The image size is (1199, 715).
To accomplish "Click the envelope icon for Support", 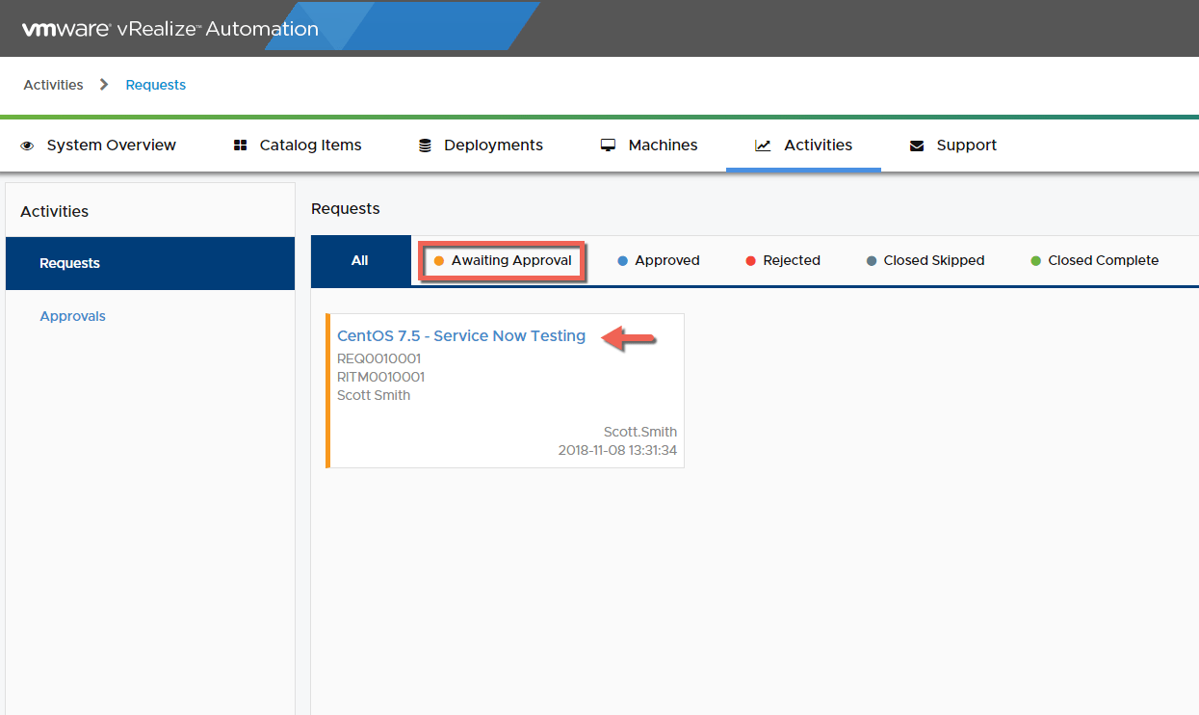I will (917, 146).
